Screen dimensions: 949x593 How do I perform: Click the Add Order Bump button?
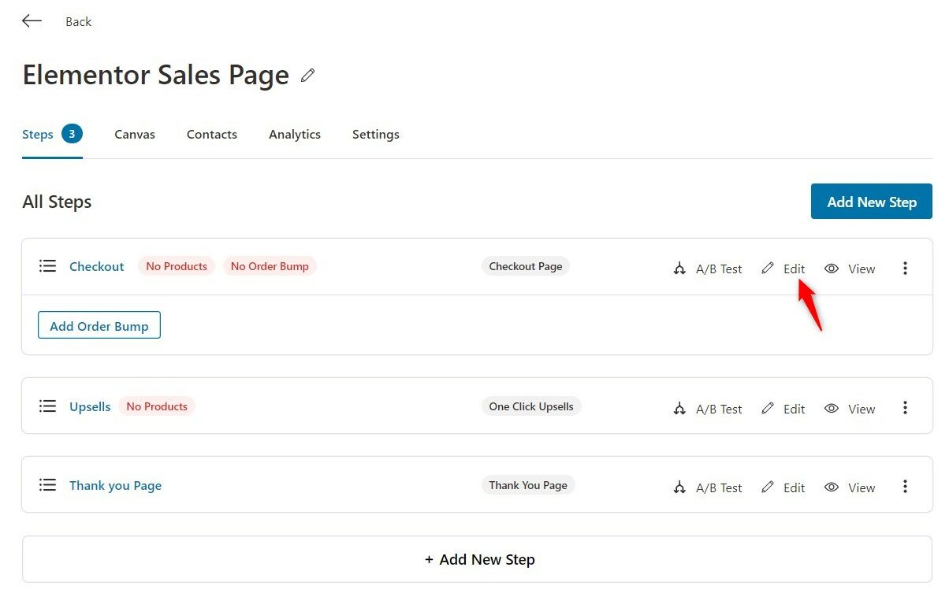click(x=99, y=325)
